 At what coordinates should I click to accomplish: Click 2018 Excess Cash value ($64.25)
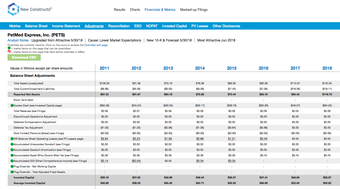click(x=327, y=106)
